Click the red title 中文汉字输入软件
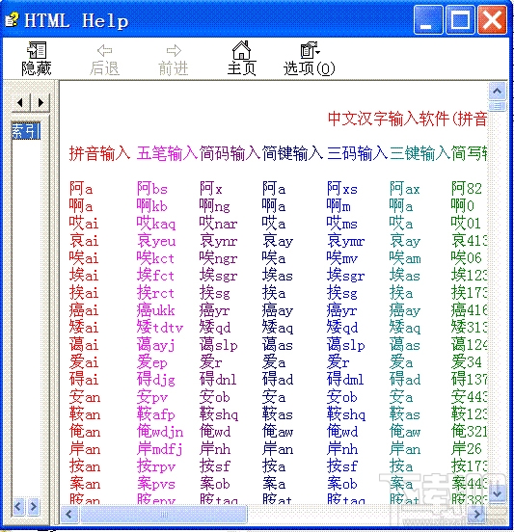This screenshot has width=514, height=532. (x=389, y=119)
